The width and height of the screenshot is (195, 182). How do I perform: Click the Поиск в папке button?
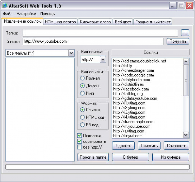[x=93, y=157]
